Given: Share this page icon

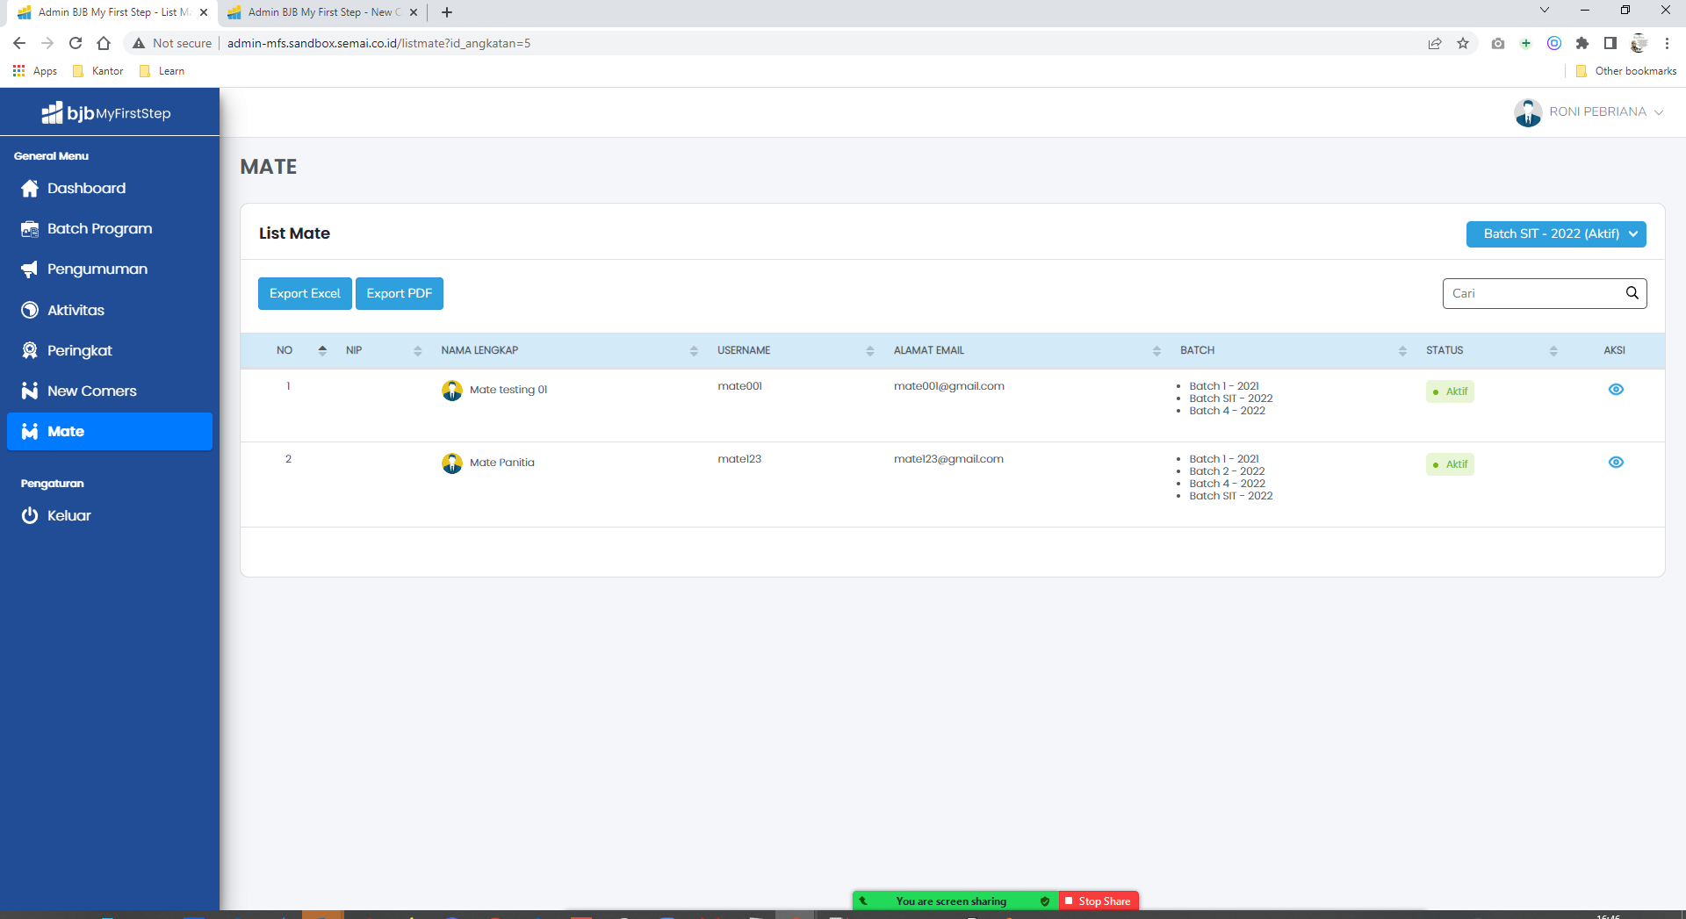Looking at the screenshot, I should click(1435, 43).
